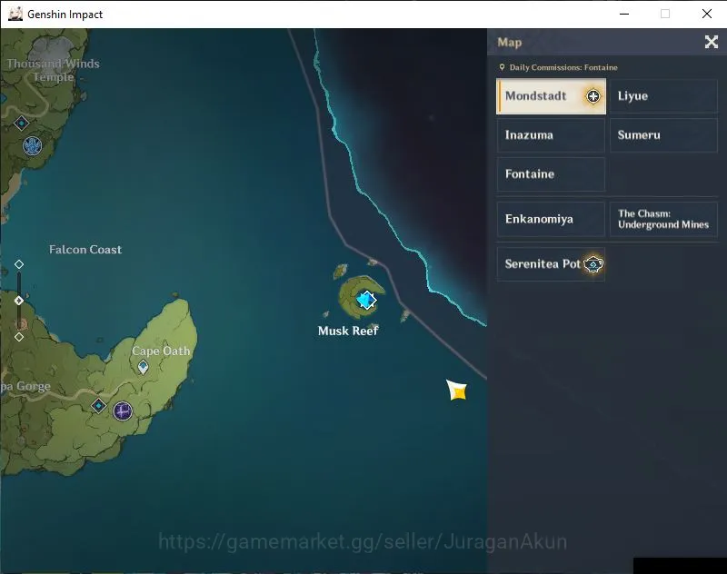The width and height of the screenshot is (727, 574).
Task: Click the purple domain icon near Cape Oath
Action: [123, 411]
